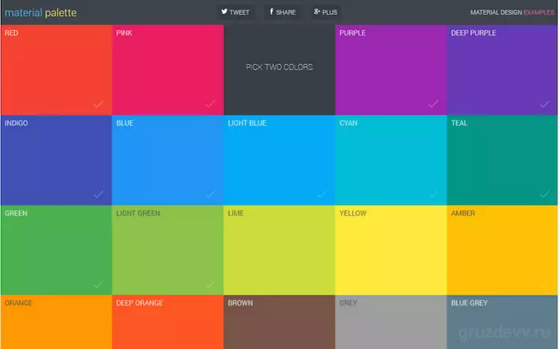The image size is (559, 349).
Task: Select the Blue Grey color swatch
Action: point(502,322)
